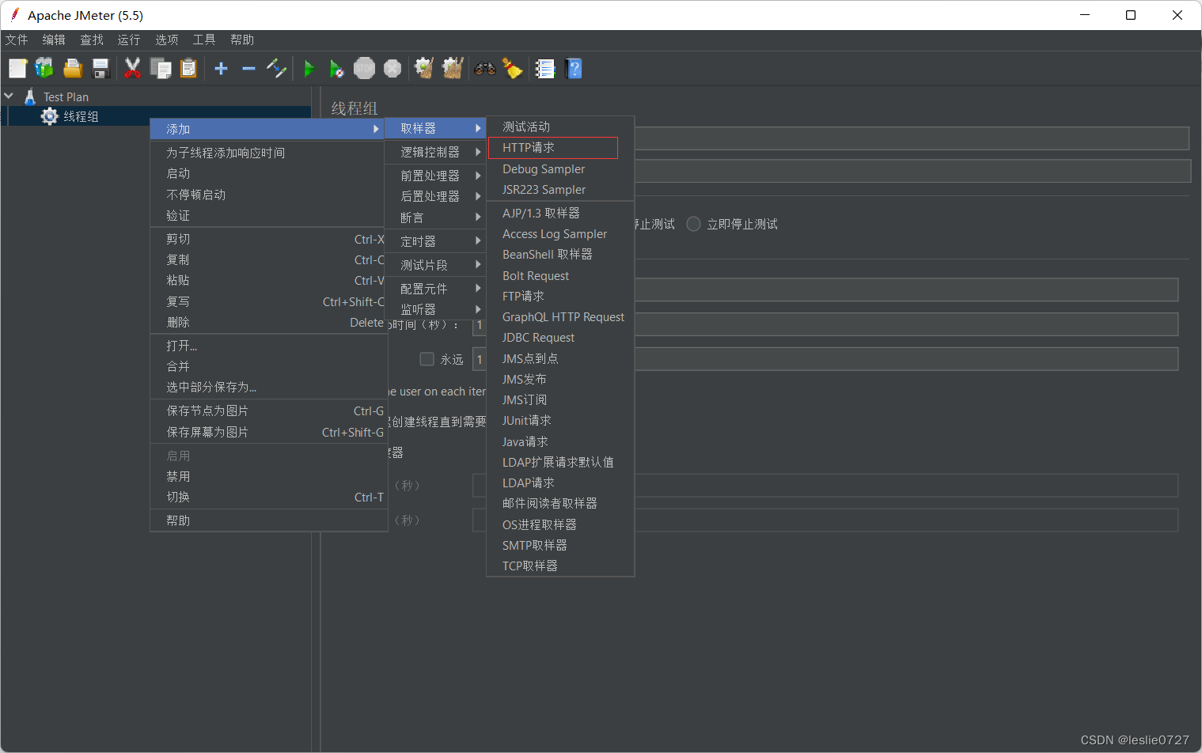The height and width of the screenshot is (753, 1202).
Task: Click the Cut scissors icon
Action: pos(132,69)
